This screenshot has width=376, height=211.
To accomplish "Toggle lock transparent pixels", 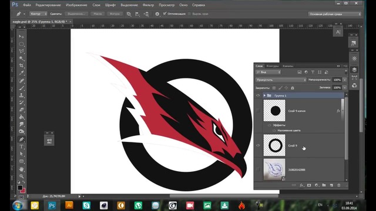I will (x=274, y=88).
